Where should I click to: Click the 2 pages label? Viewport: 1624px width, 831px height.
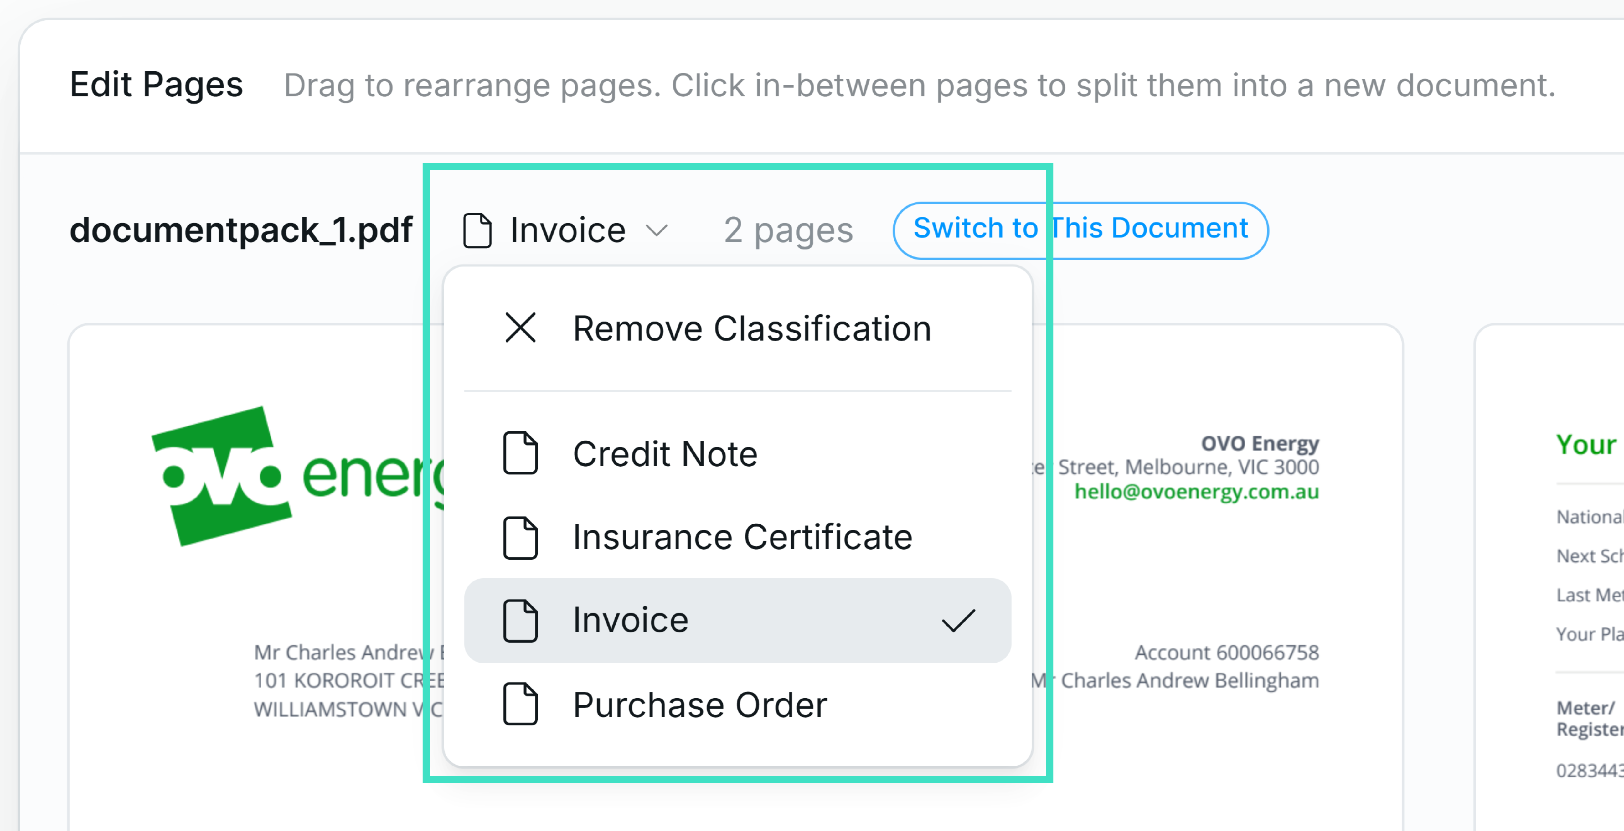[x=788, y=230]
